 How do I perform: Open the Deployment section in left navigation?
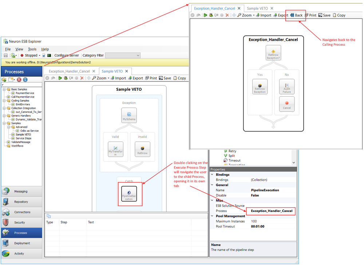21,243
